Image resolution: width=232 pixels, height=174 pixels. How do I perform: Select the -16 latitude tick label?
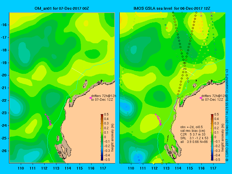click(4, 25)
